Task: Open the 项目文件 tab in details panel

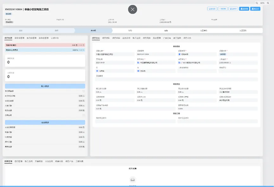Action: pyautogui.click(x=187, y=38)
